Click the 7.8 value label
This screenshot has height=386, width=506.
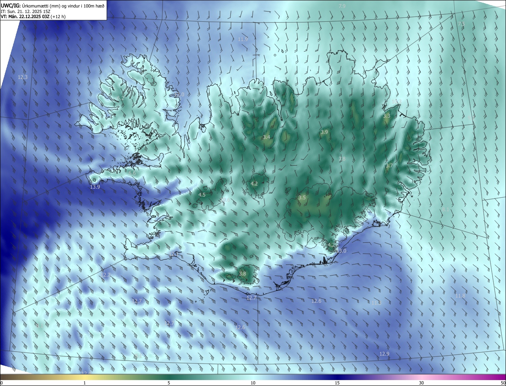(x=342, y=159)
